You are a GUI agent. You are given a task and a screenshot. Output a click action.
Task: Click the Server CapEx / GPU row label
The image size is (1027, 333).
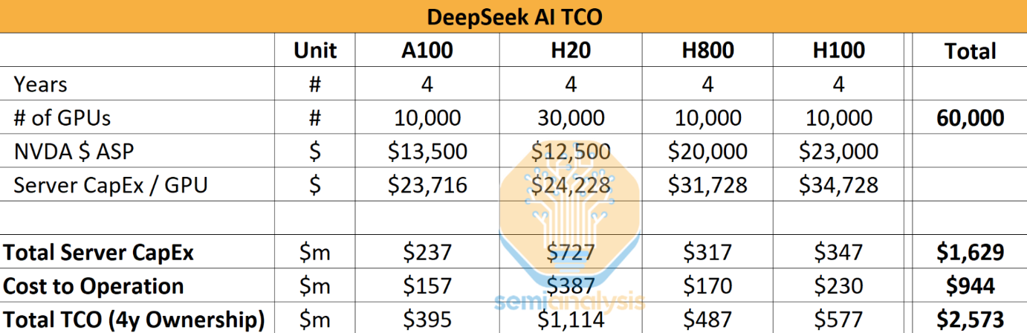110,185
